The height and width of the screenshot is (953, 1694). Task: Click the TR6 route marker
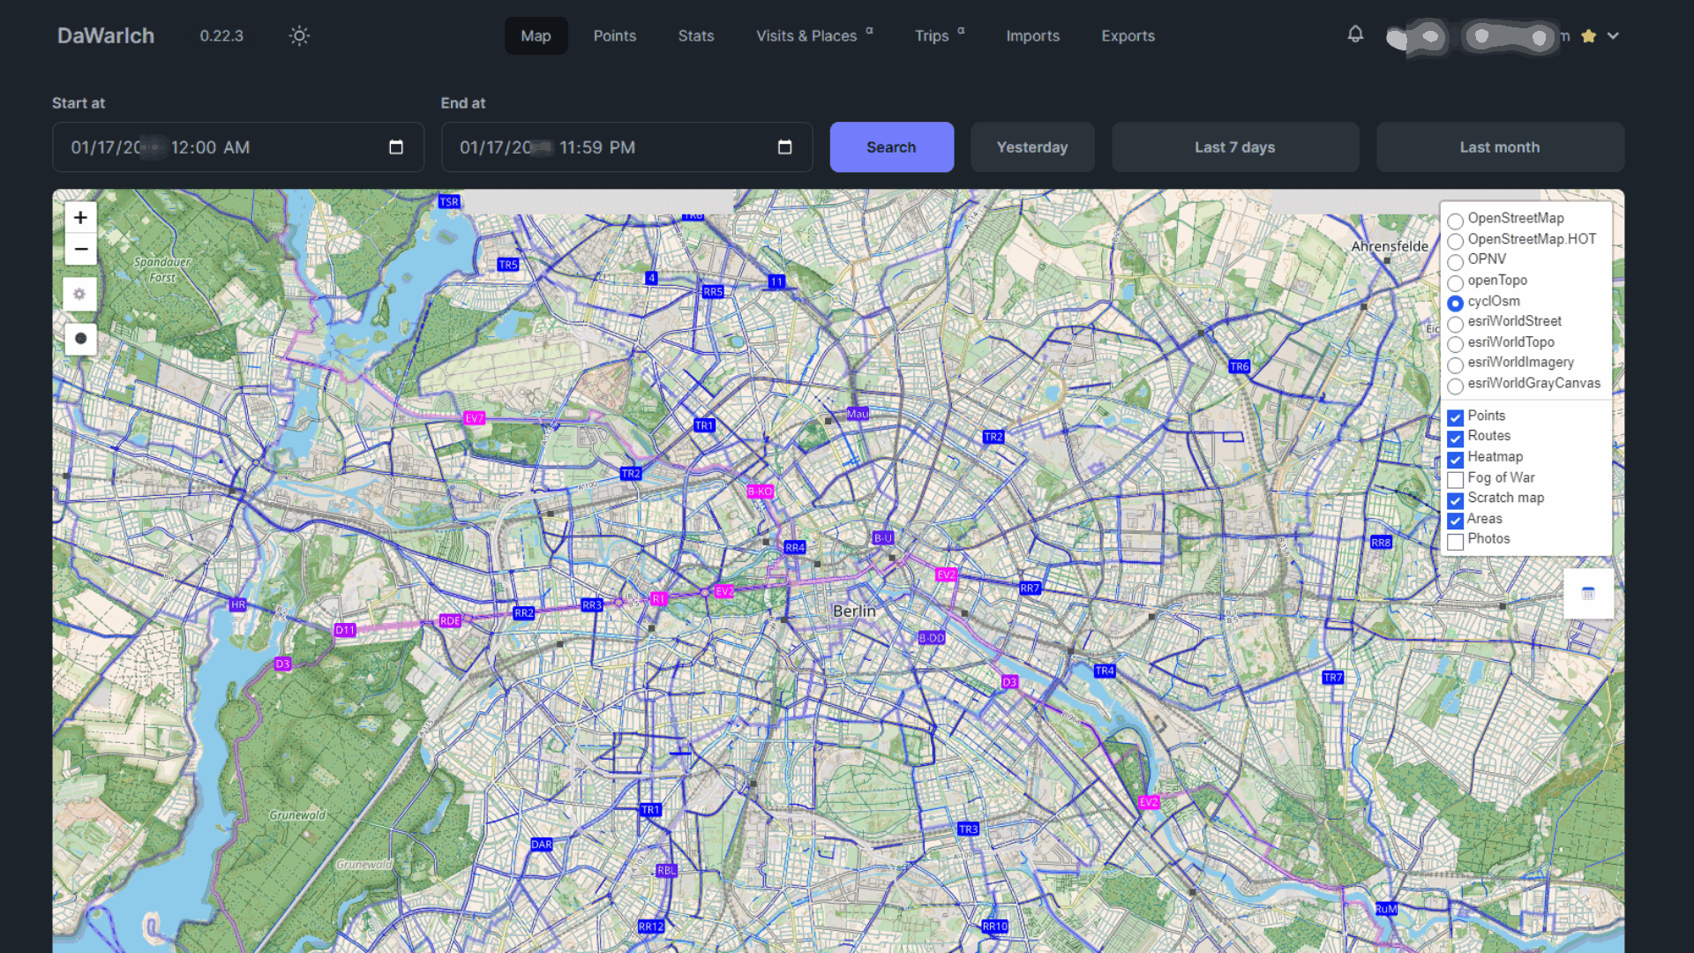tap(1240, 366)
